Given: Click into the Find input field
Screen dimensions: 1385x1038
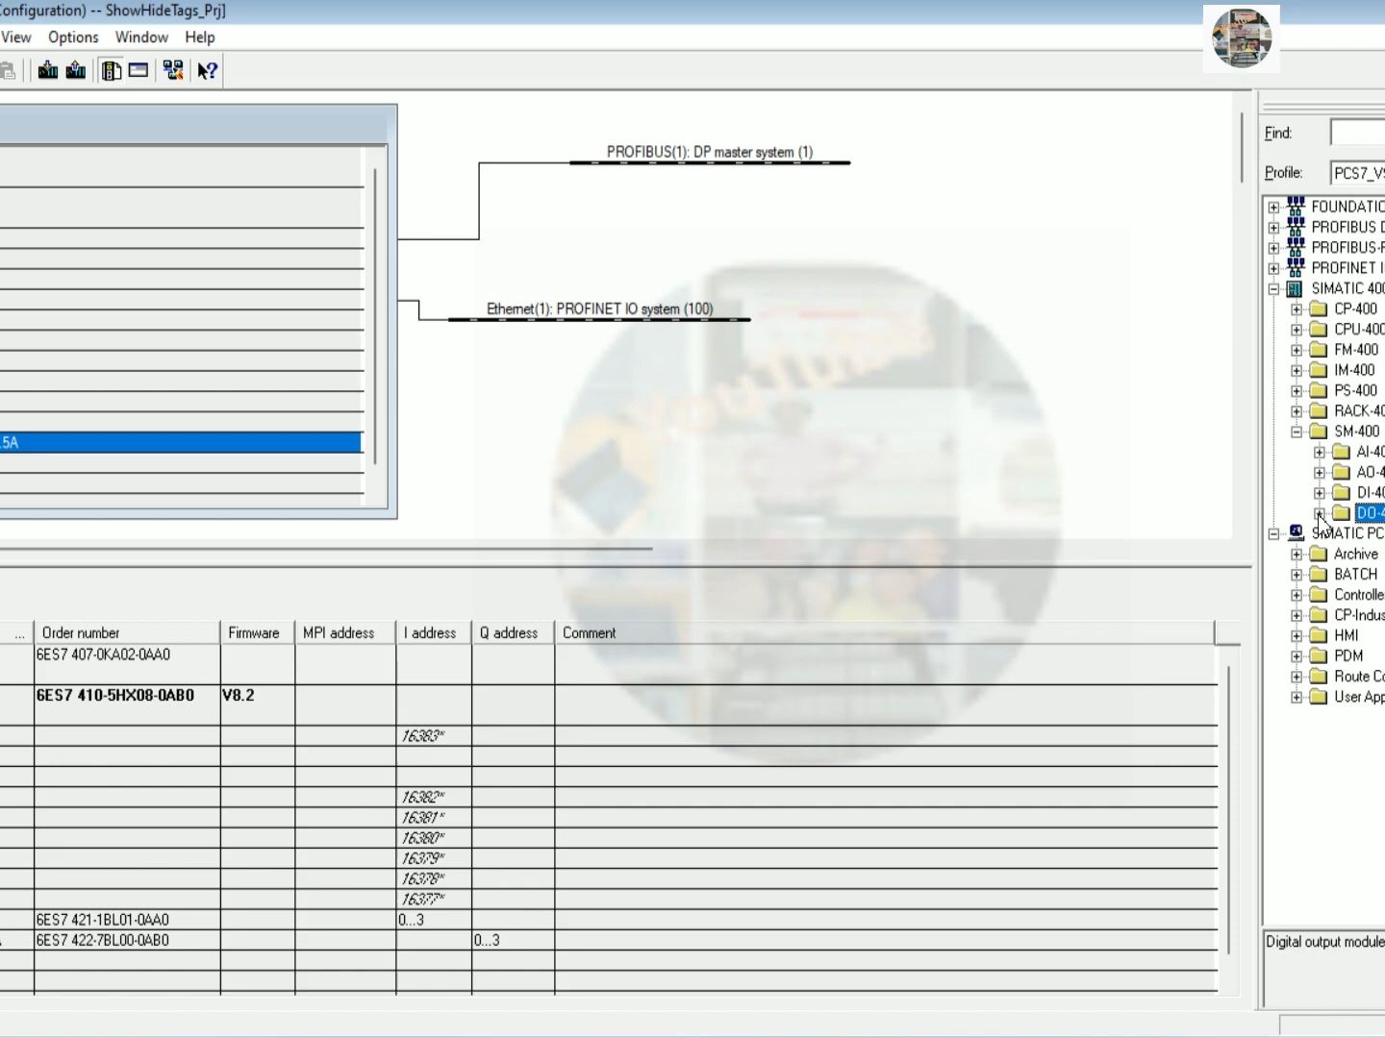Looking at the screenshot, I should (1357, 133).
